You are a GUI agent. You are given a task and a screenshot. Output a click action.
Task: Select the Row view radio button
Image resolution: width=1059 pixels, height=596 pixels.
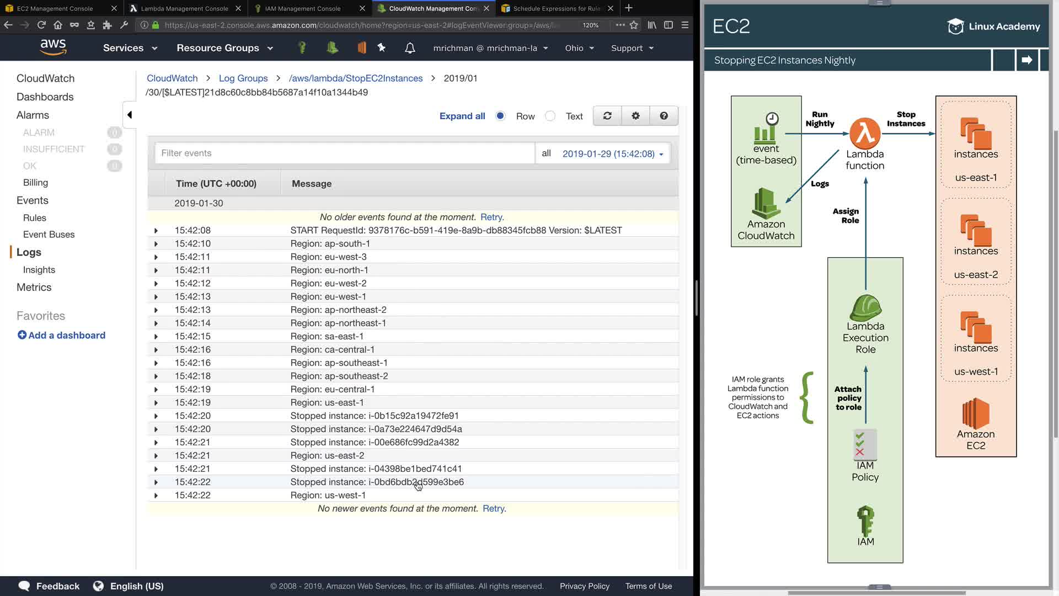500,116
